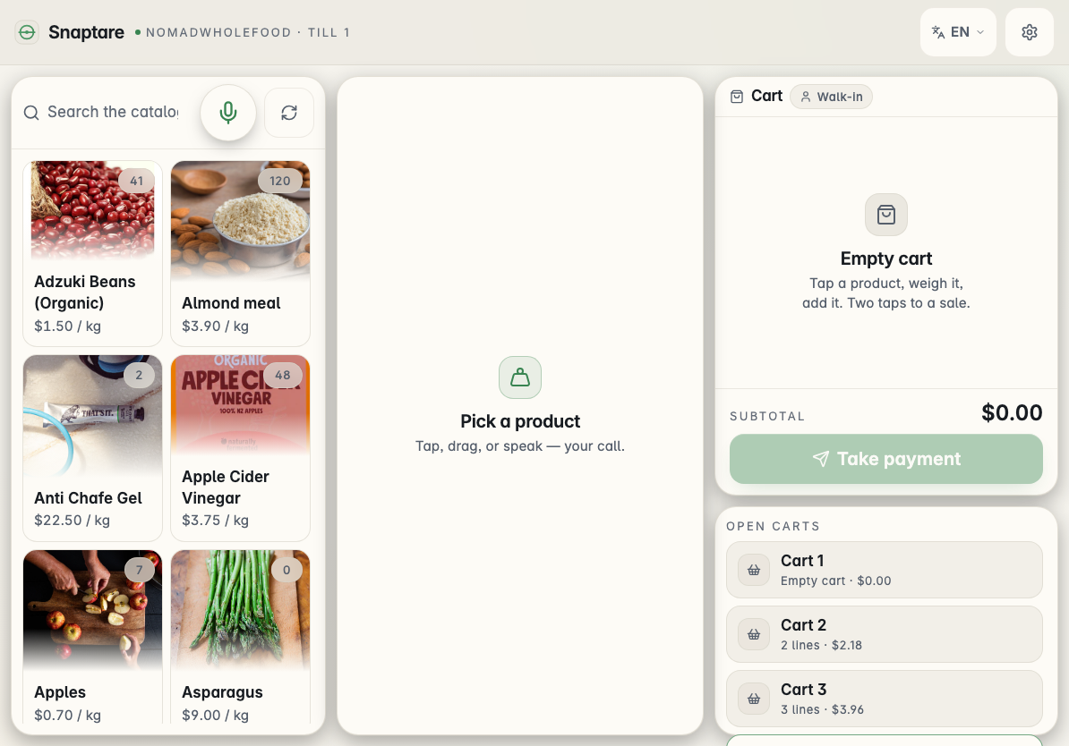Click the Take payment button
Viewport: 1069px width, 746px height.
tap(885, 459)
